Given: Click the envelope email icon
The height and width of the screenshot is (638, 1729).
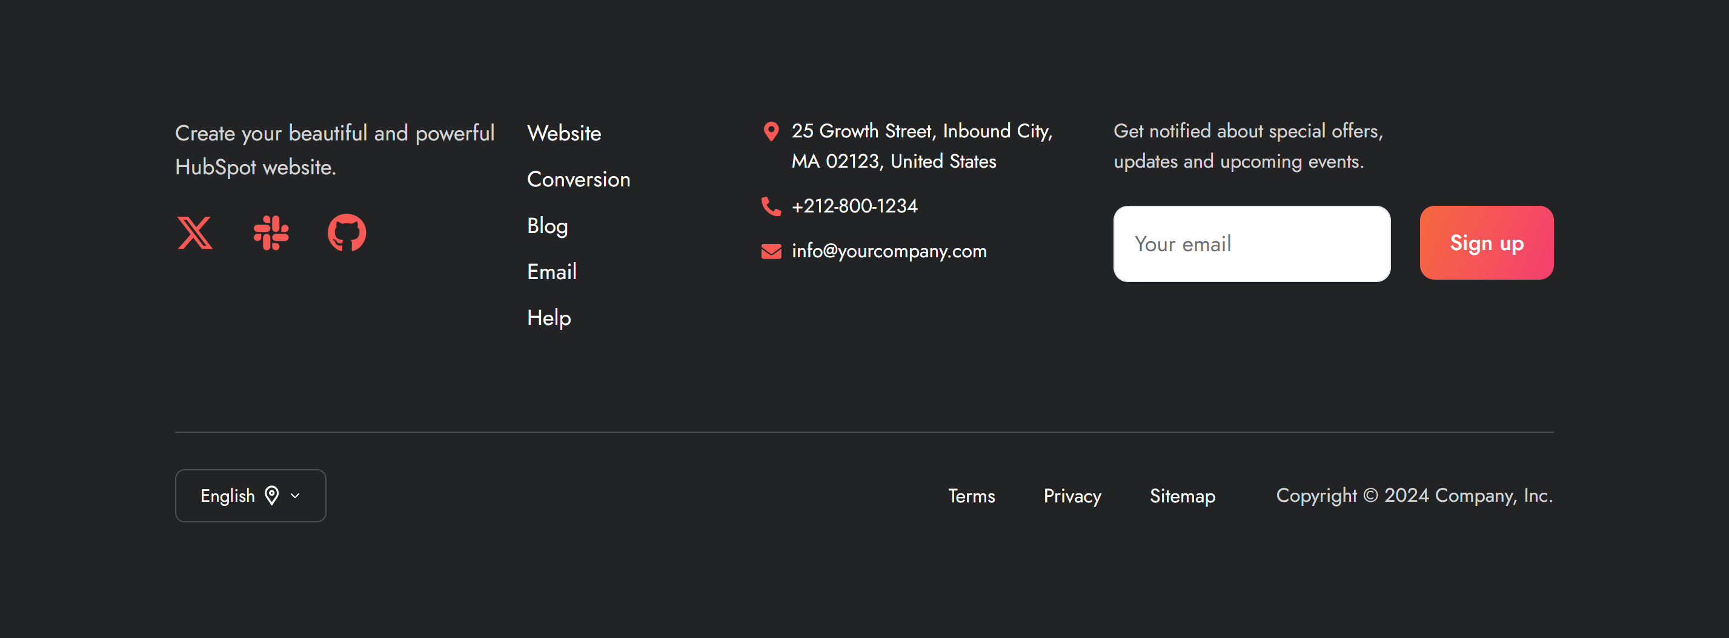Looking at the screenshot, I should pyautogui.click(x=771, y=252).
